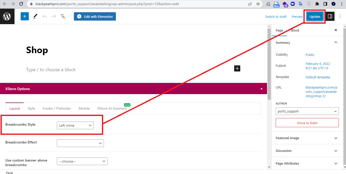Viewport: 346px width, 174px height.
Task: Open the editor options three-dot menu
Action: pos(340,17)
